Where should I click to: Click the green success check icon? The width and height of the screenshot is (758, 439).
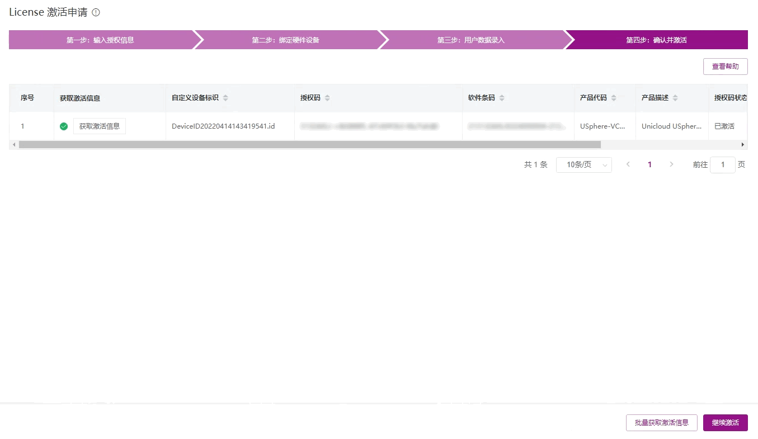click(64, 126)
